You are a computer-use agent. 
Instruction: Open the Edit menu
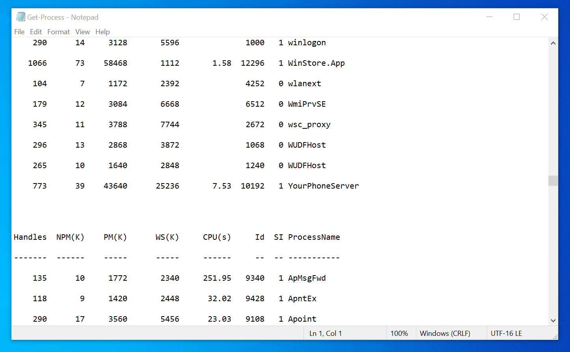point(36,32)
